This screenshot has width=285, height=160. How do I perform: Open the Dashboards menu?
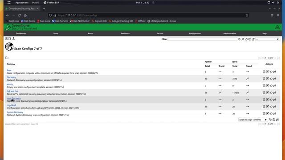point(21,33)
